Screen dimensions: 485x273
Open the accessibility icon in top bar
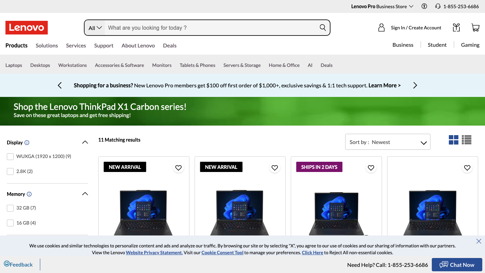(424, 6)
